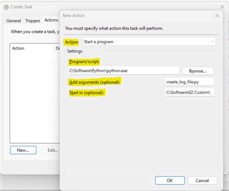Click the highlighted Start in (optional): label

86,93
